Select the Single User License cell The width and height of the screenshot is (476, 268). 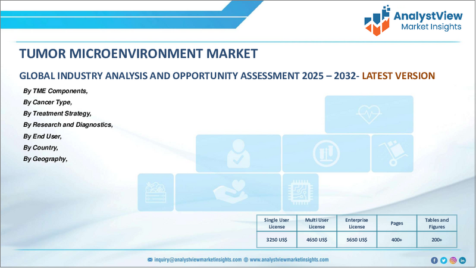(275, 223)
